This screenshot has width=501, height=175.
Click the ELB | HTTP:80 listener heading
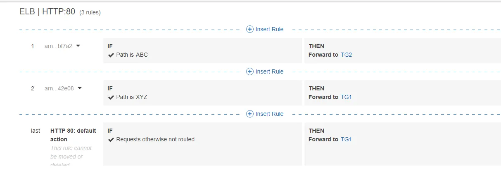pyautogui.click(x=47, y=12)
